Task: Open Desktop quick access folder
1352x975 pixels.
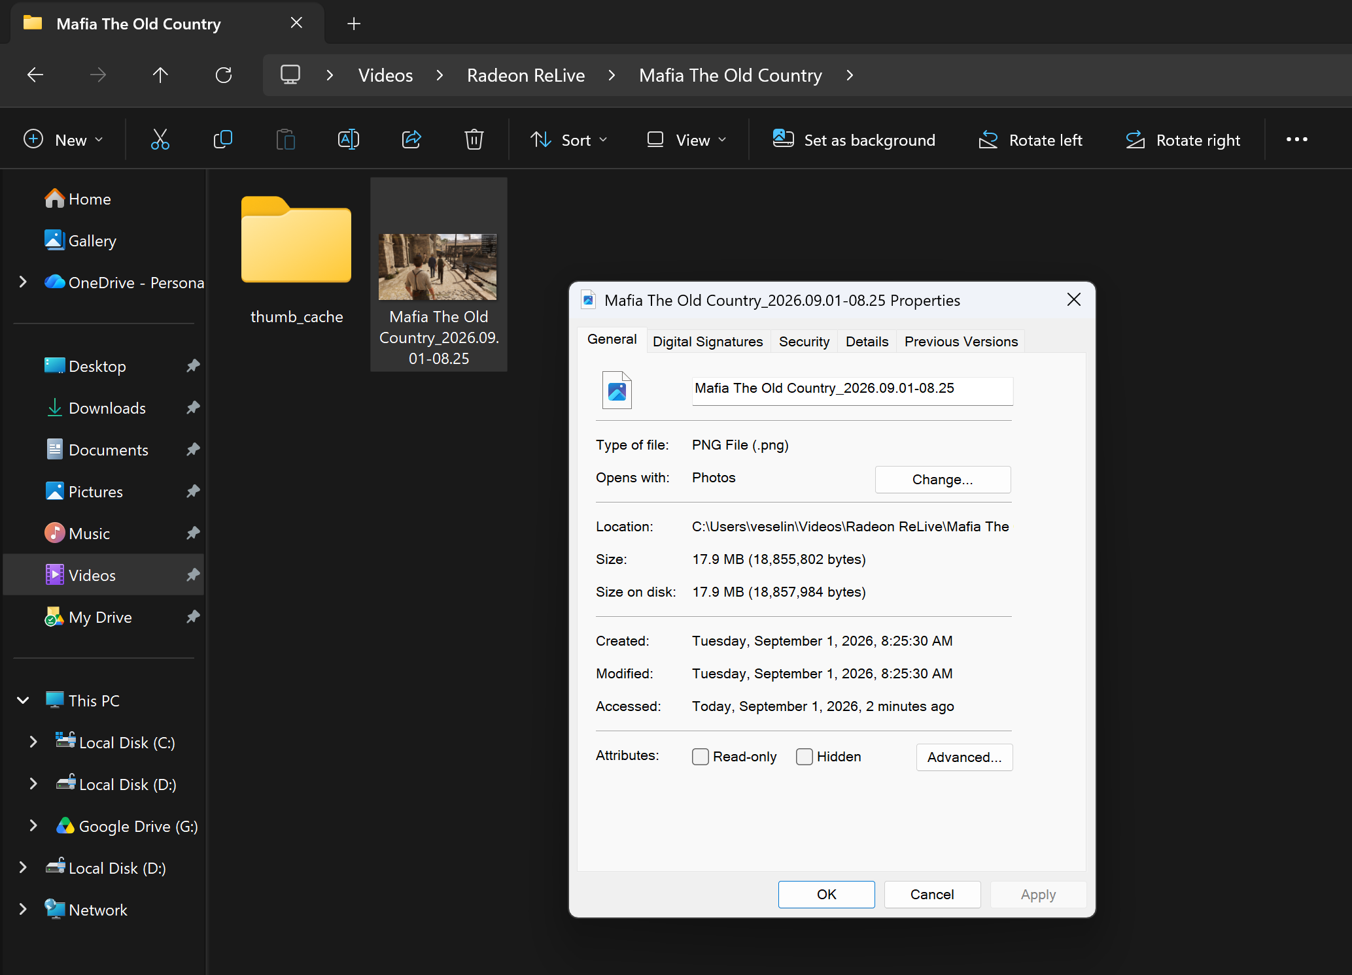Action: [85, 366]
